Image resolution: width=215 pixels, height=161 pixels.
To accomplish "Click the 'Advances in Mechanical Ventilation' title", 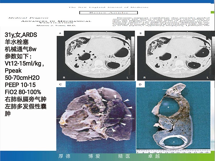I will [x=56, y=22].
